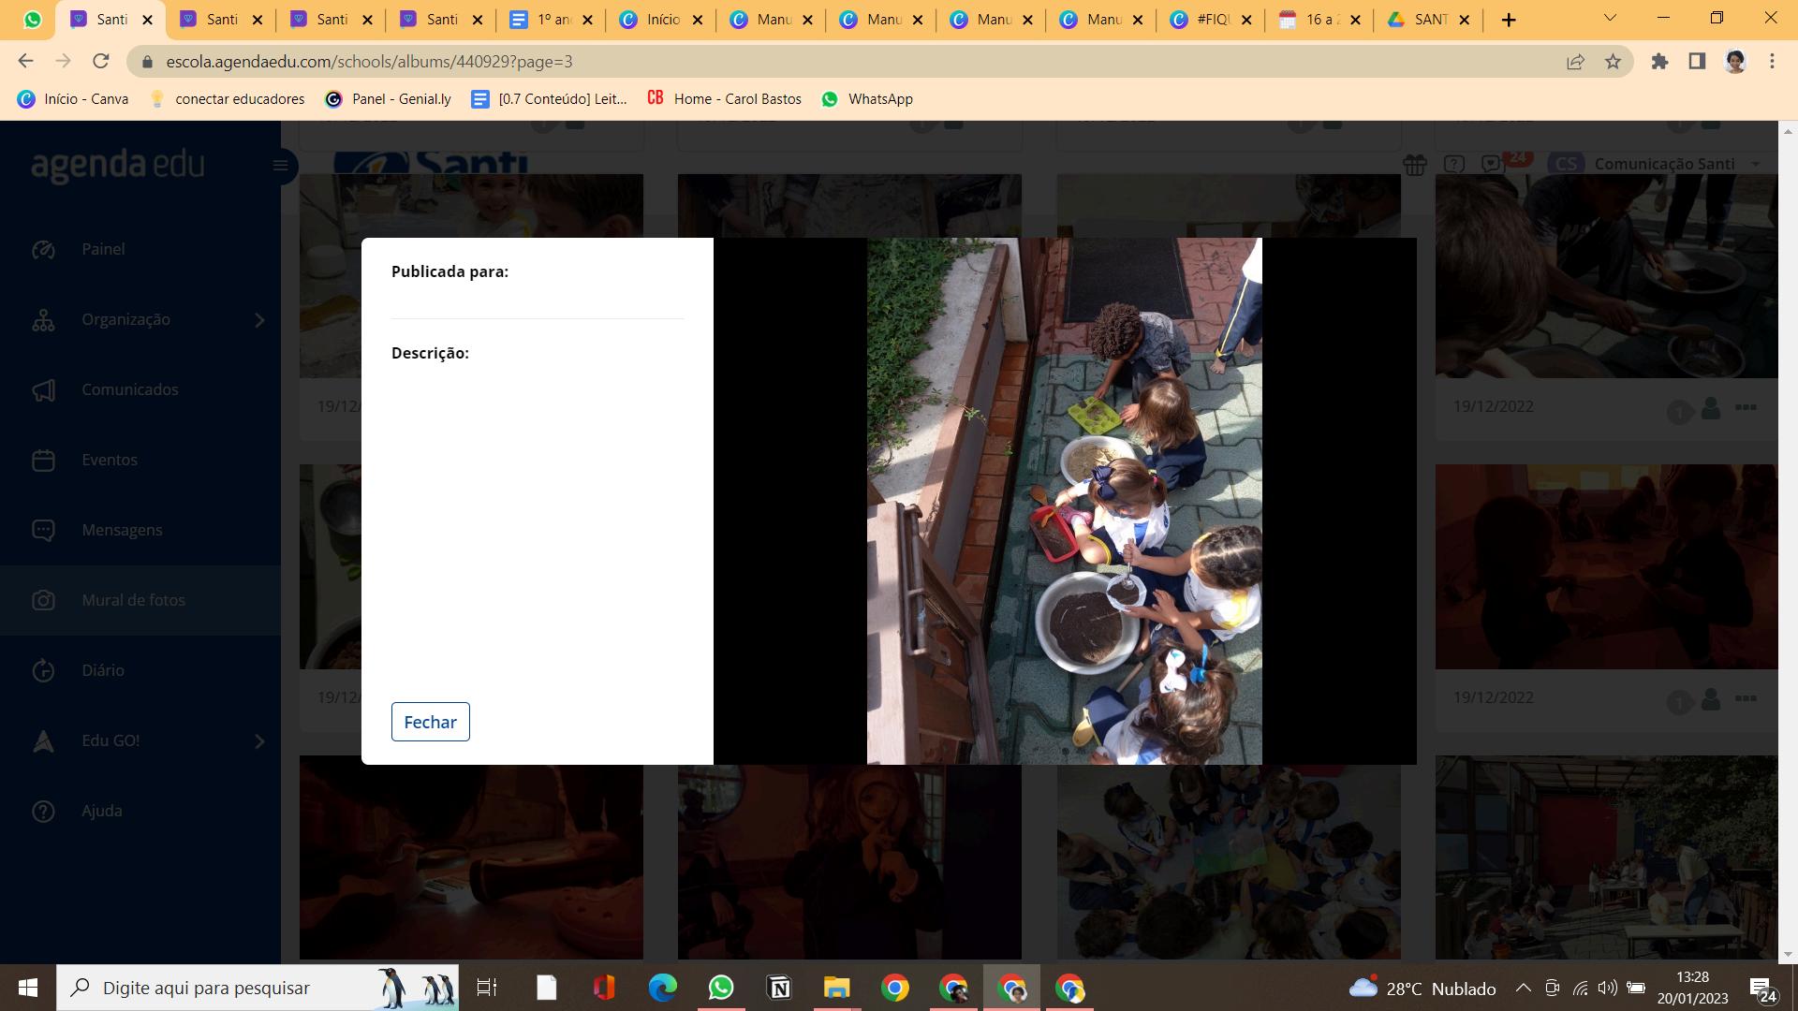Open the conectar educadores bookmark
The width and height of the screenshot is (1798, 1011).
(x=228, y=99)
